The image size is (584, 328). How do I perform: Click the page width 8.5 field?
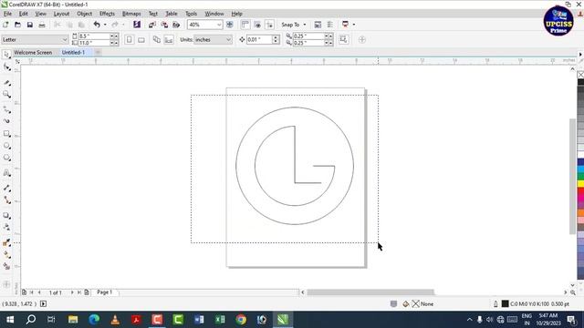(94, 36)
